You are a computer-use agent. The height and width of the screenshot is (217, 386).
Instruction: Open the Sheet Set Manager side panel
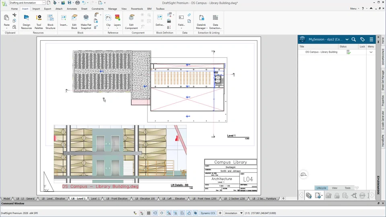[383, 80]
